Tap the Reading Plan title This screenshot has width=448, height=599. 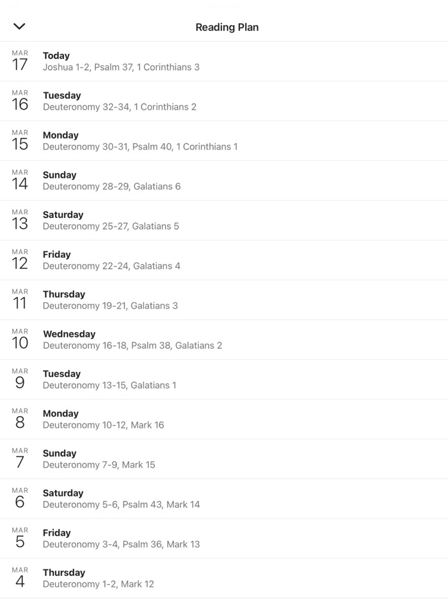point(227,27)
